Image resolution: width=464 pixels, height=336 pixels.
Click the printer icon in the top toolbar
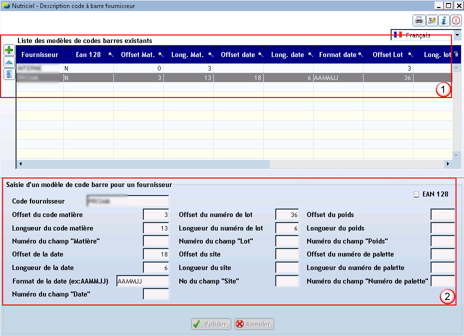419,20
